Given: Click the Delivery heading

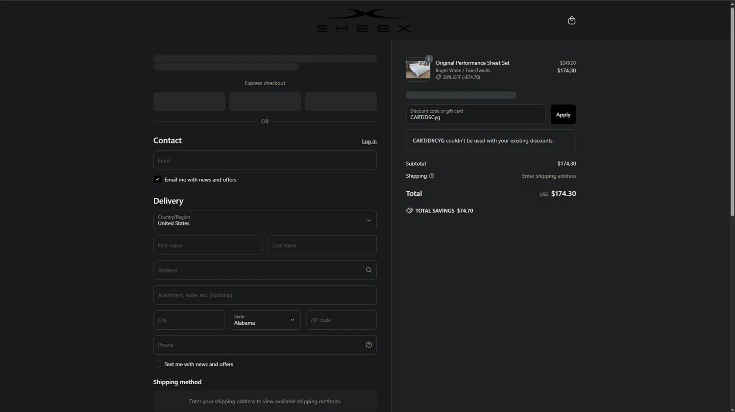Looking at the screenshot, I should point(168,201).
